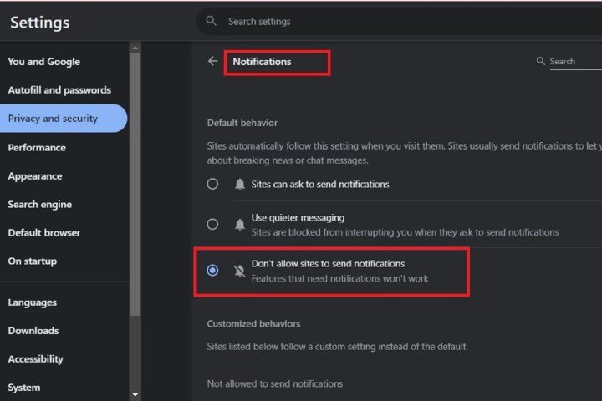Viewport: 602px width, 401px height.
Task: Switch to the Appearance section
Action: (x=35, y=176)
